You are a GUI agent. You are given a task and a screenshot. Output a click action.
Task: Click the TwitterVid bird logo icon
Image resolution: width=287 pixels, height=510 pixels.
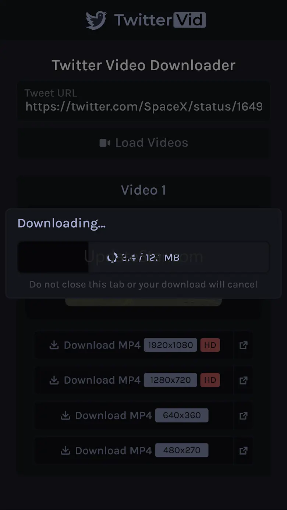96,20
